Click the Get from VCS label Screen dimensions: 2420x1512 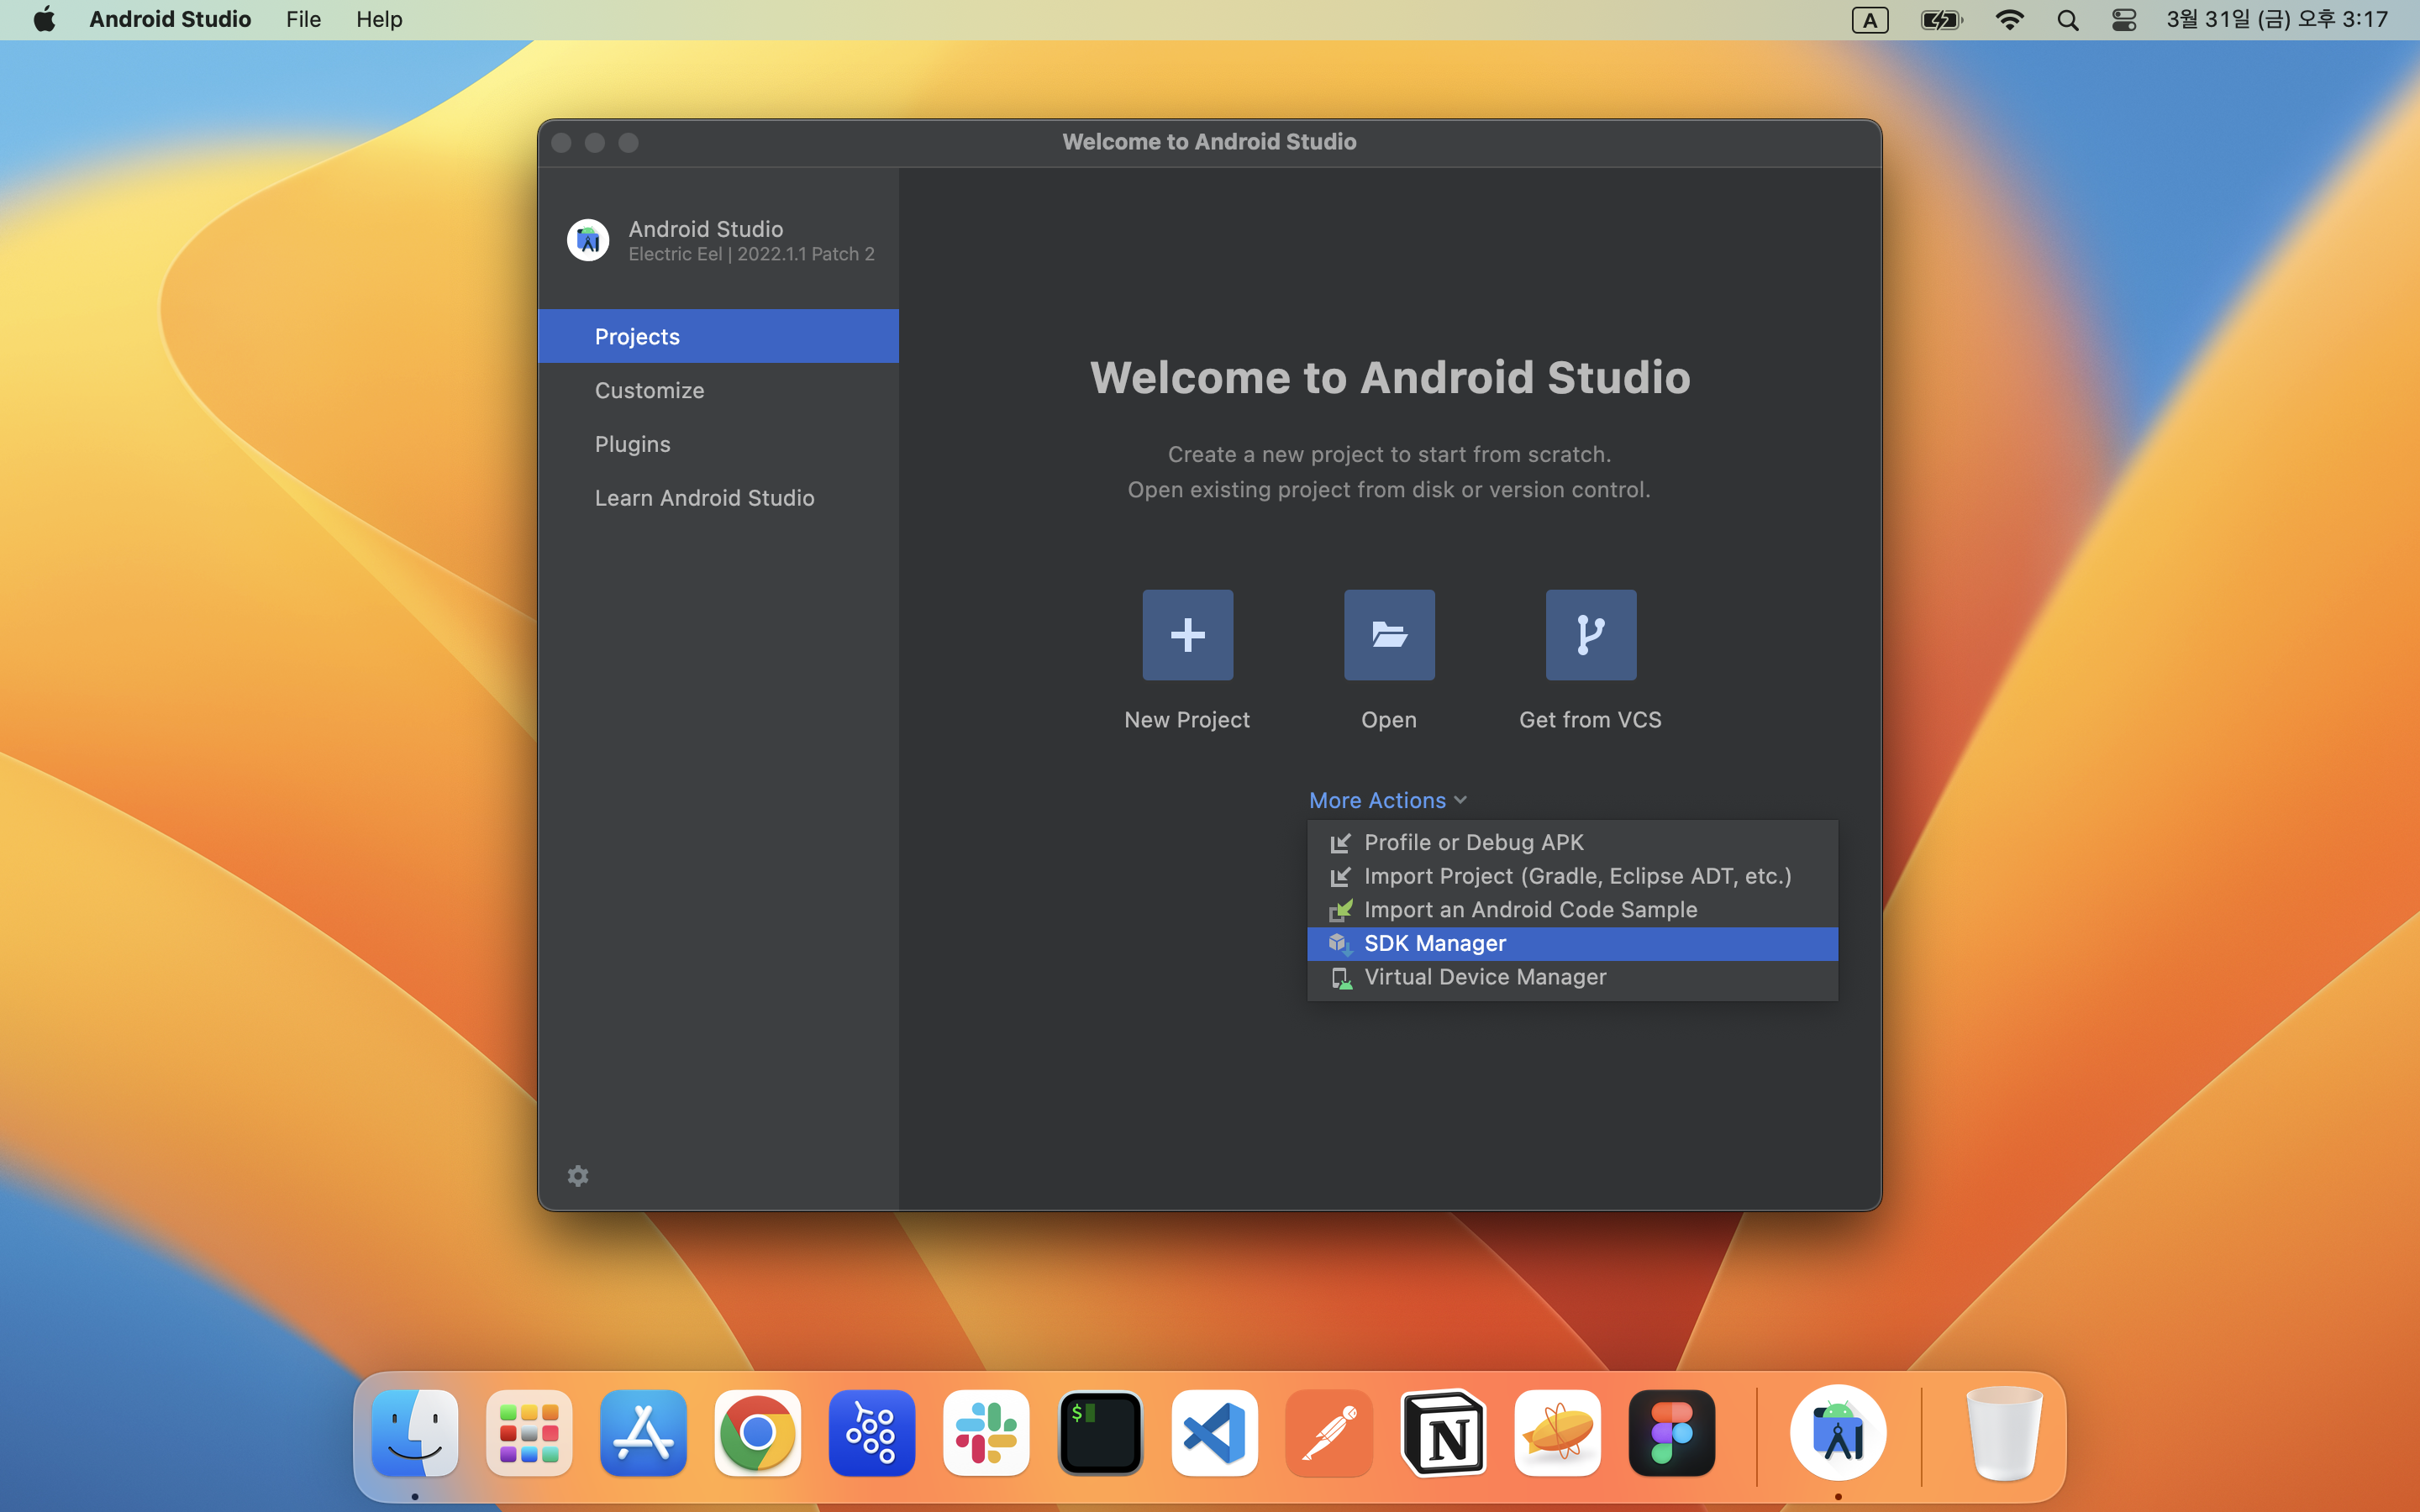(1591, 720)
